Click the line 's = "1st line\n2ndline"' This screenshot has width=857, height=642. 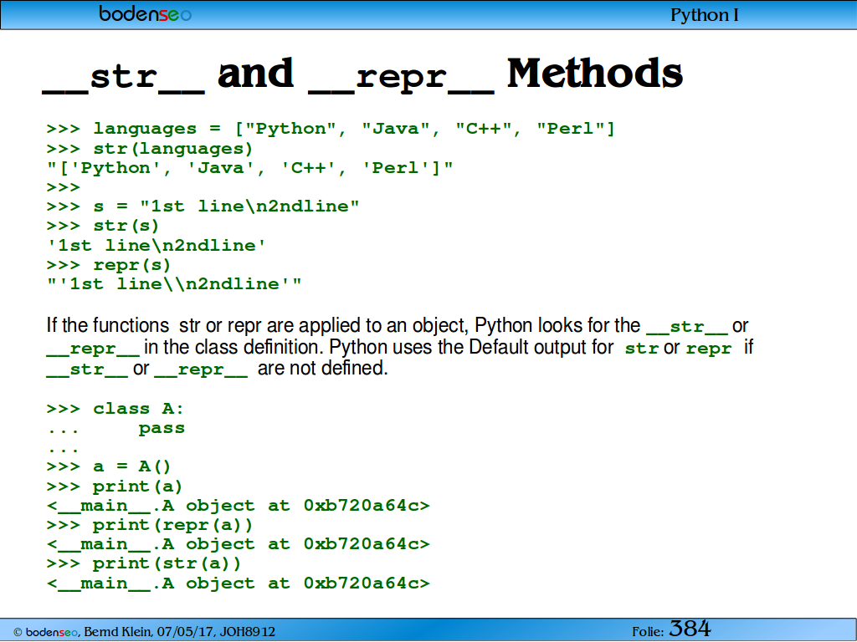(x=203, y=206)
